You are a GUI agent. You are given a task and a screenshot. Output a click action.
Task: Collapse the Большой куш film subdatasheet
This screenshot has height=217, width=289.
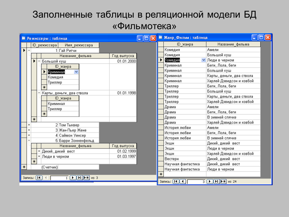pyautogui.click(x=39, y=61)
